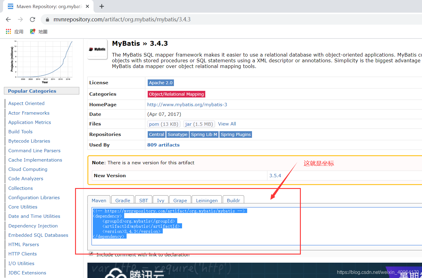Open the 809 artifacts link
The height and width of the screenshot is (278, 422).
pyautogui.click(x=163, y=145)
